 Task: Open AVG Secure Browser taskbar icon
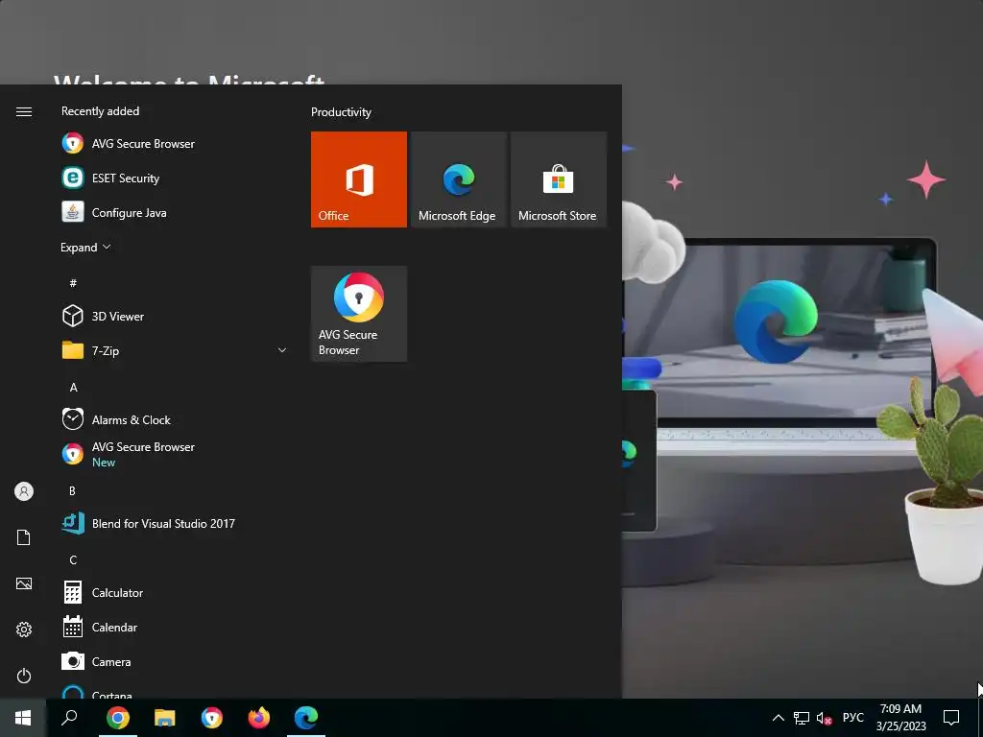tap(212, 717)
